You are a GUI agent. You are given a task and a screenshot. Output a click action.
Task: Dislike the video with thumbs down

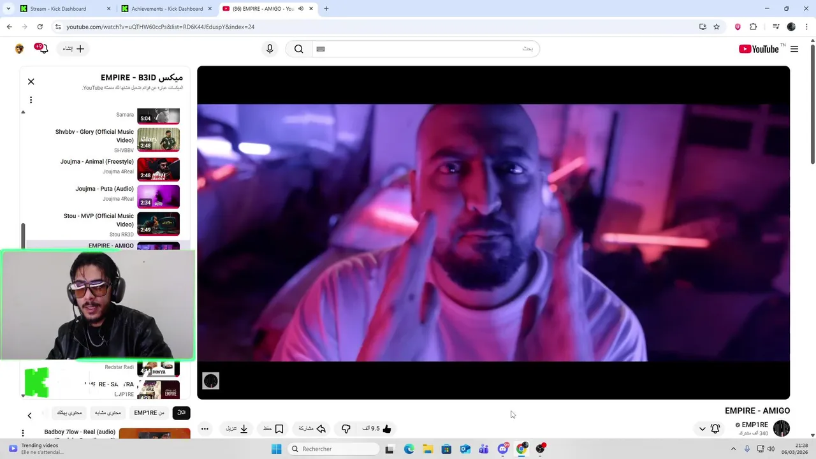346,429
